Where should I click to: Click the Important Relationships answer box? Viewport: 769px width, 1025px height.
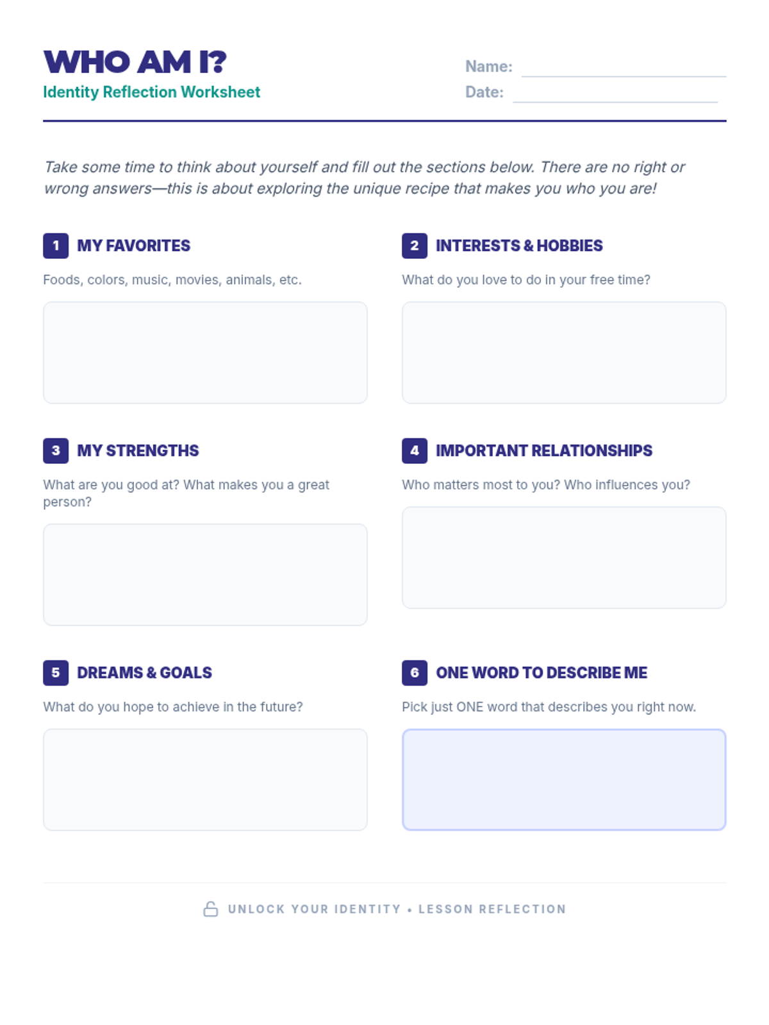[x=564, y=557]
